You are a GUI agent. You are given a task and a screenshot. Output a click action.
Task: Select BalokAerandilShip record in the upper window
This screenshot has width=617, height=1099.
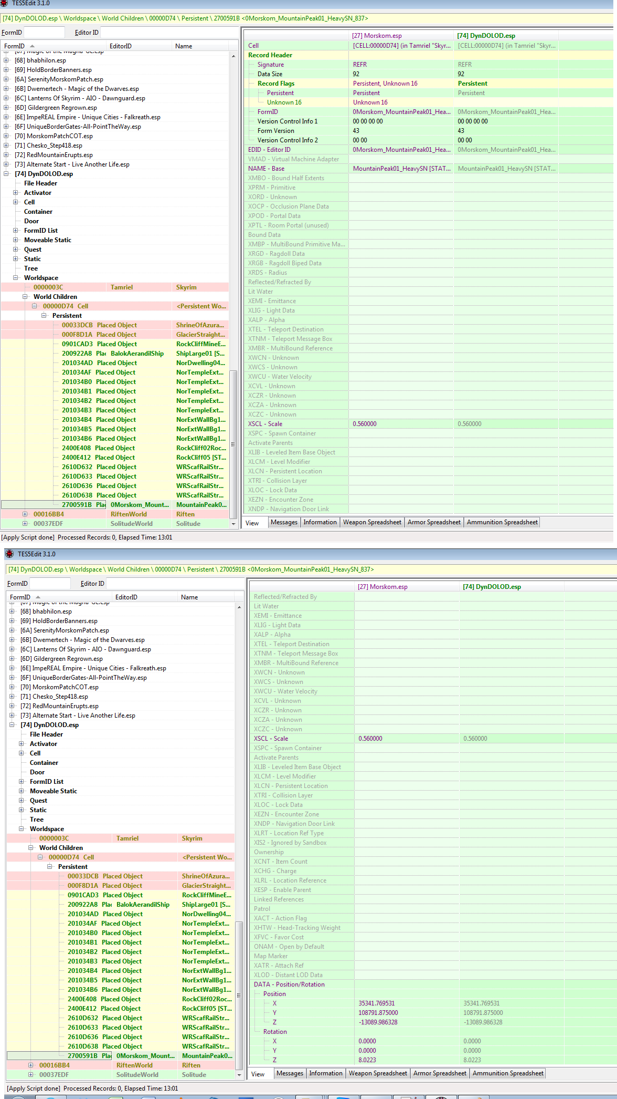point(137,354)
